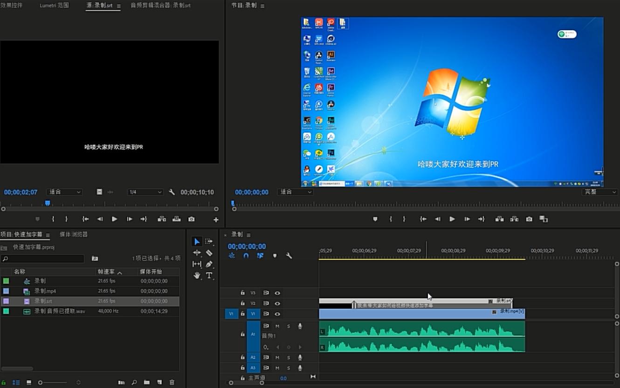Image resolution: width=620 pixels, height=388 pixels.
Task: Play the Program Monitor sequence
Action: point(452,219)
